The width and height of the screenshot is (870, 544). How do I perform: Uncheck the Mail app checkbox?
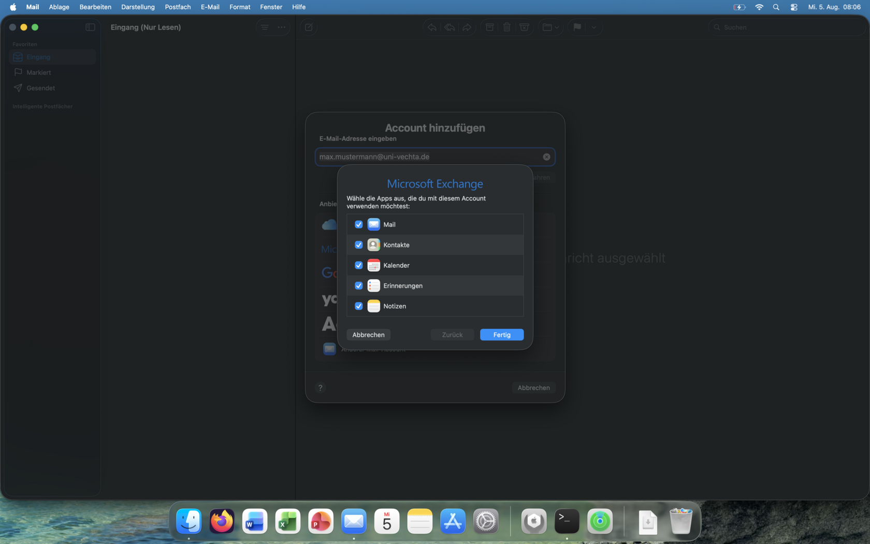[x=358, y=224]
